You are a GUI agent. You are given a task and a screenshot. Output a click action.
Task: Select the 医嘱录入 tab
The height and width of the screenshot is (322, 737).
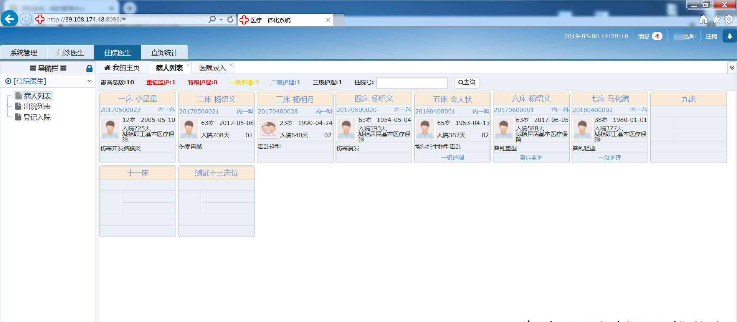(x=212, y=68)
